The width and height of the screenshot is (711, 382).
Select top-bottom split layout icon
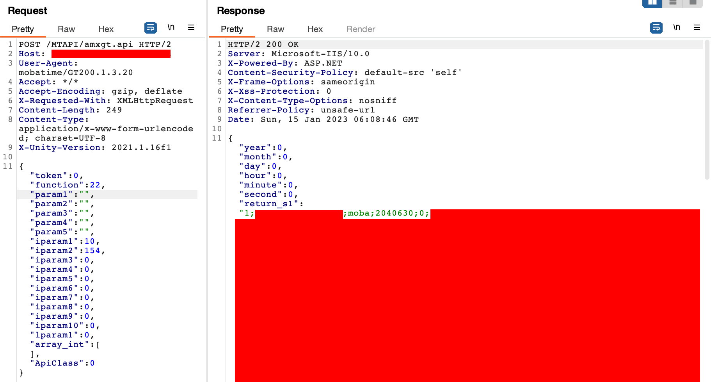pyautogui.click(x=672, y=3)
